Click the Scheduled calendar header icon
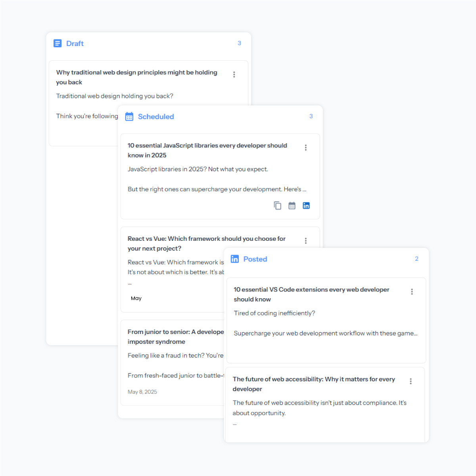Viewport: 476px width, 476px height. click(129, 116)
